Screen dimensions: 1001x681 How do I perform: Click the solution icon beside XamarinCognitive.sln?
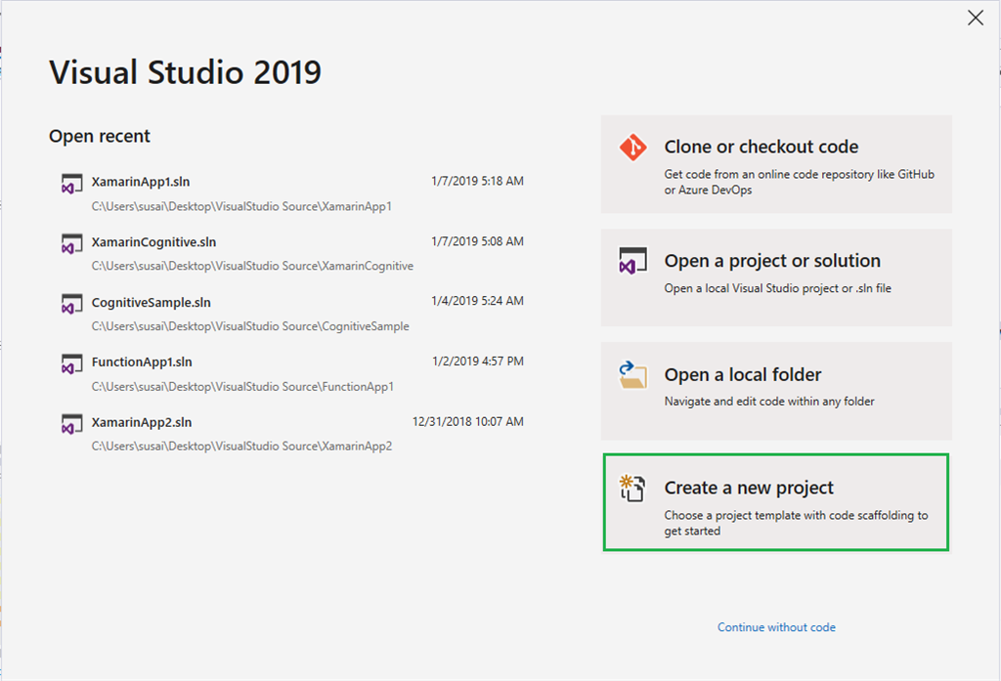pyautogui.click(x=71, y=244)
